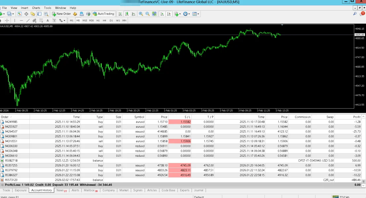Select the text label tool
This screenshot has height=198, width=366.
pyautogui.click(x=48, y=20)
